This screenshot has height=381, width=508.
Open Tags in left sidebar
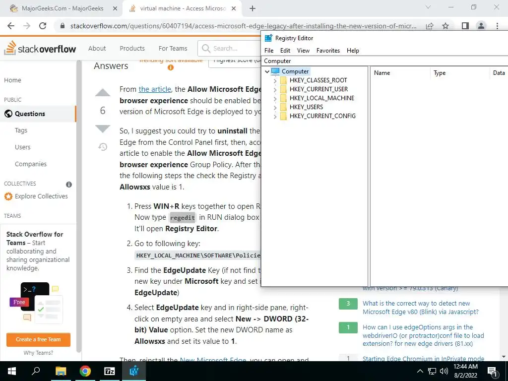coord(21,130)
